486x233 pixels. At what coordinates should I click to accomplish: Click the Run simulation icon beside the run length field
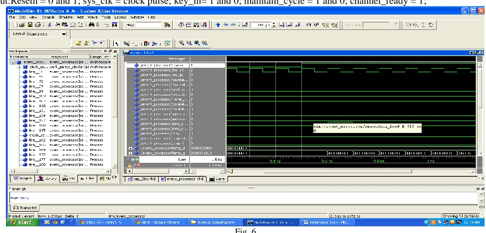(281, 25)
